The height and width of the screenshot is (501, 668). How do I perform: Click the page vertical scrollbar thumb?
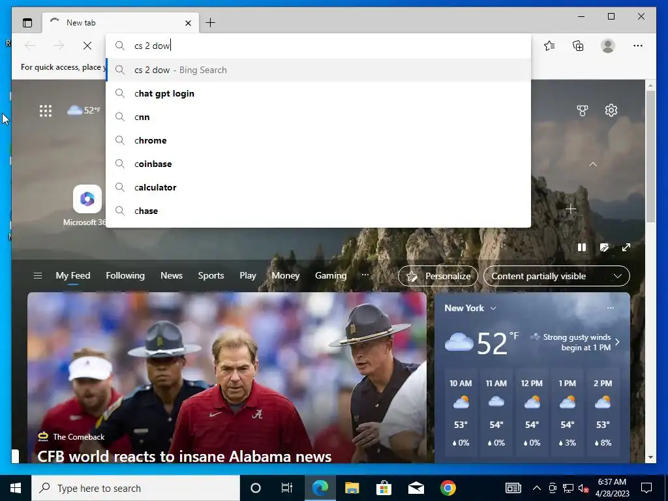pyautogui.click(x=650, y=156)
